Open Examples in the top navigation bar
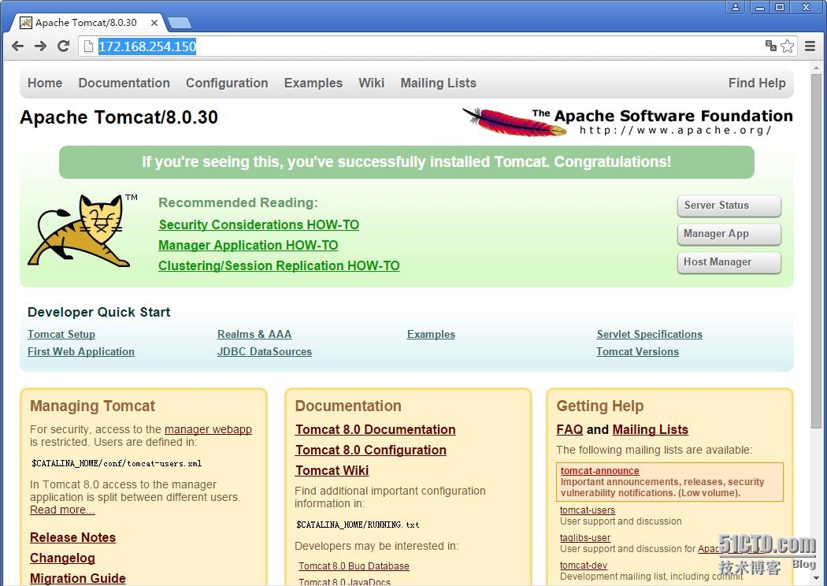827x586 pixels. click(313, 83)
